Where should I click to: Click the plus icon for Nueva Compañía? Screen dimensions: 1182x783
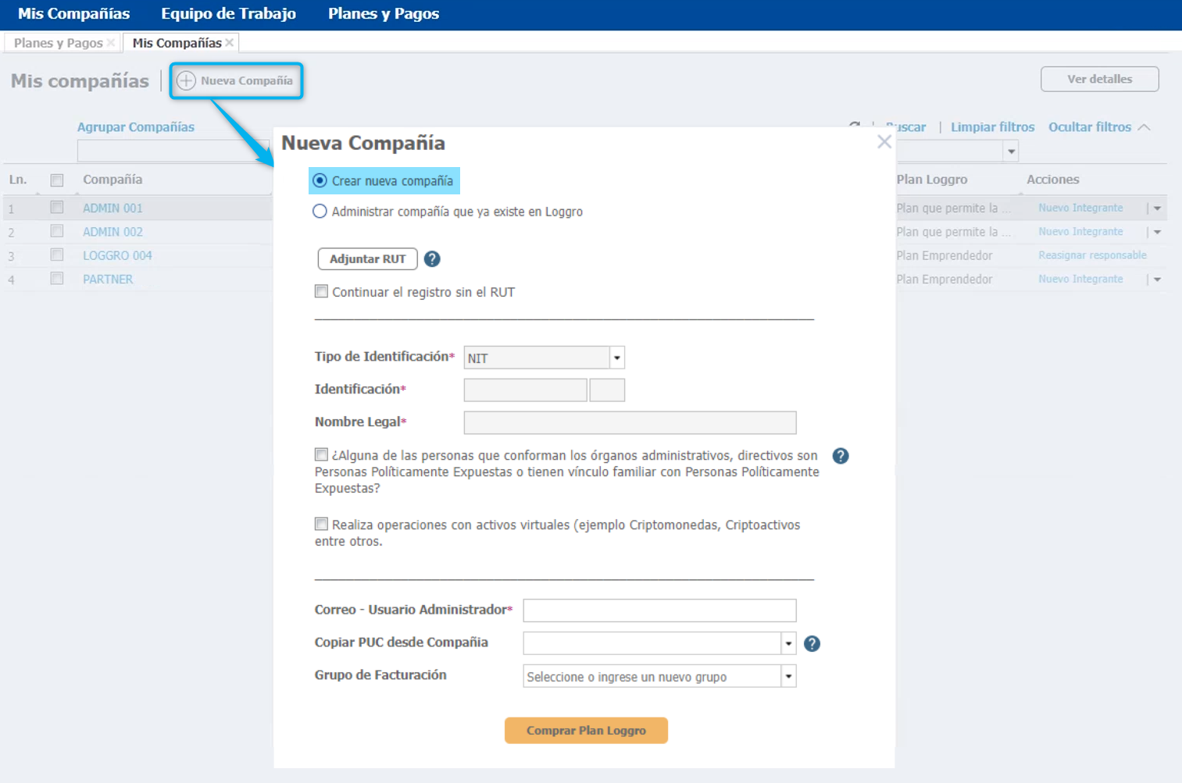tap(186, 80)
